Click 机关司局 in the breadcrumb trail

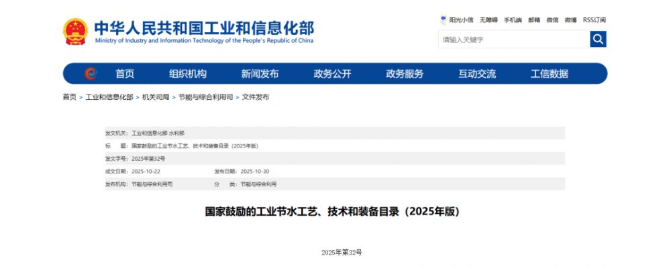pyautogui.click(x=156, y=97)
